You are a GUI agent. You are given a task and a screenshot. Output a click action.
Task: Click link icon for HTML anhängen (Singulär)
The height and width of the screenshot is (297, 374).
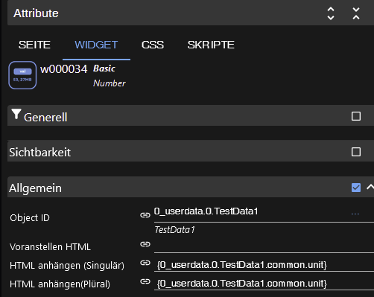click(145, 263)
